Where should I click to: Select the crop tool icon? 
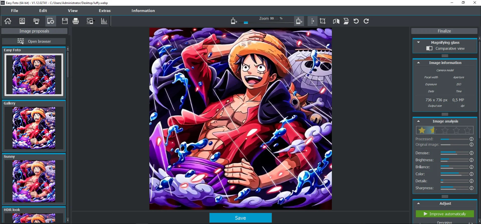click(x=323, y=21)
